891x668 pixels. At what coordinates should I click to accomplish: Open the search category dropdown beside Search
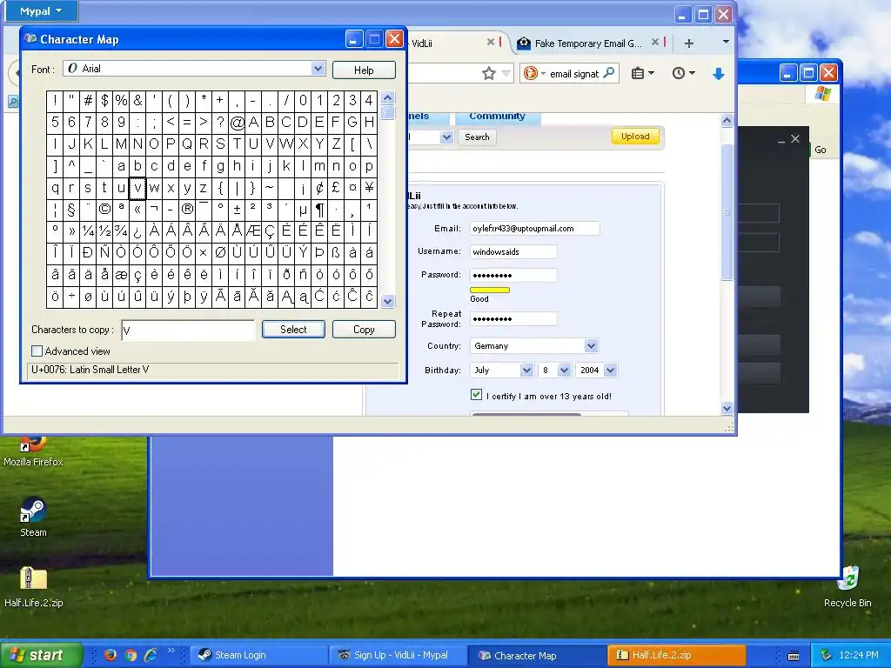446,137
